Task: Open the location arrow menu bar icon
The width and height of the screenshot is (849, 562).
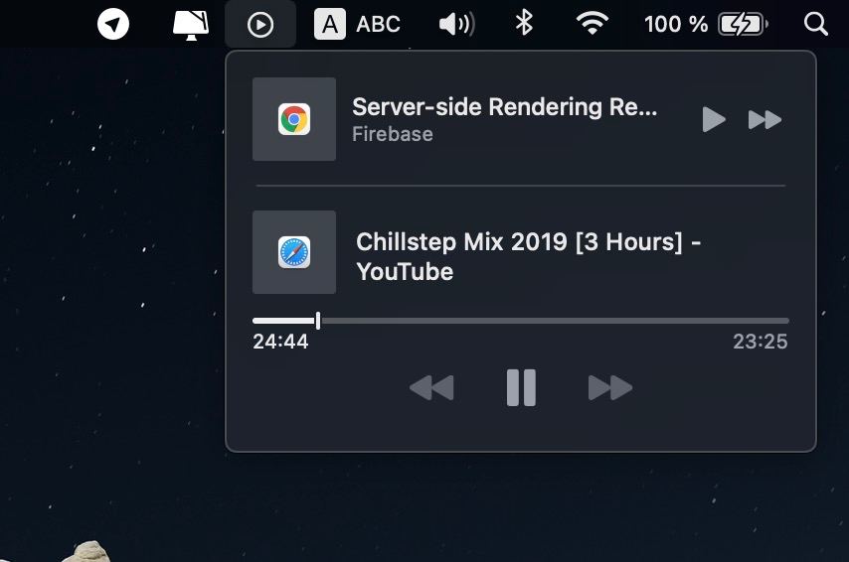Action: (x=113, y=25)
